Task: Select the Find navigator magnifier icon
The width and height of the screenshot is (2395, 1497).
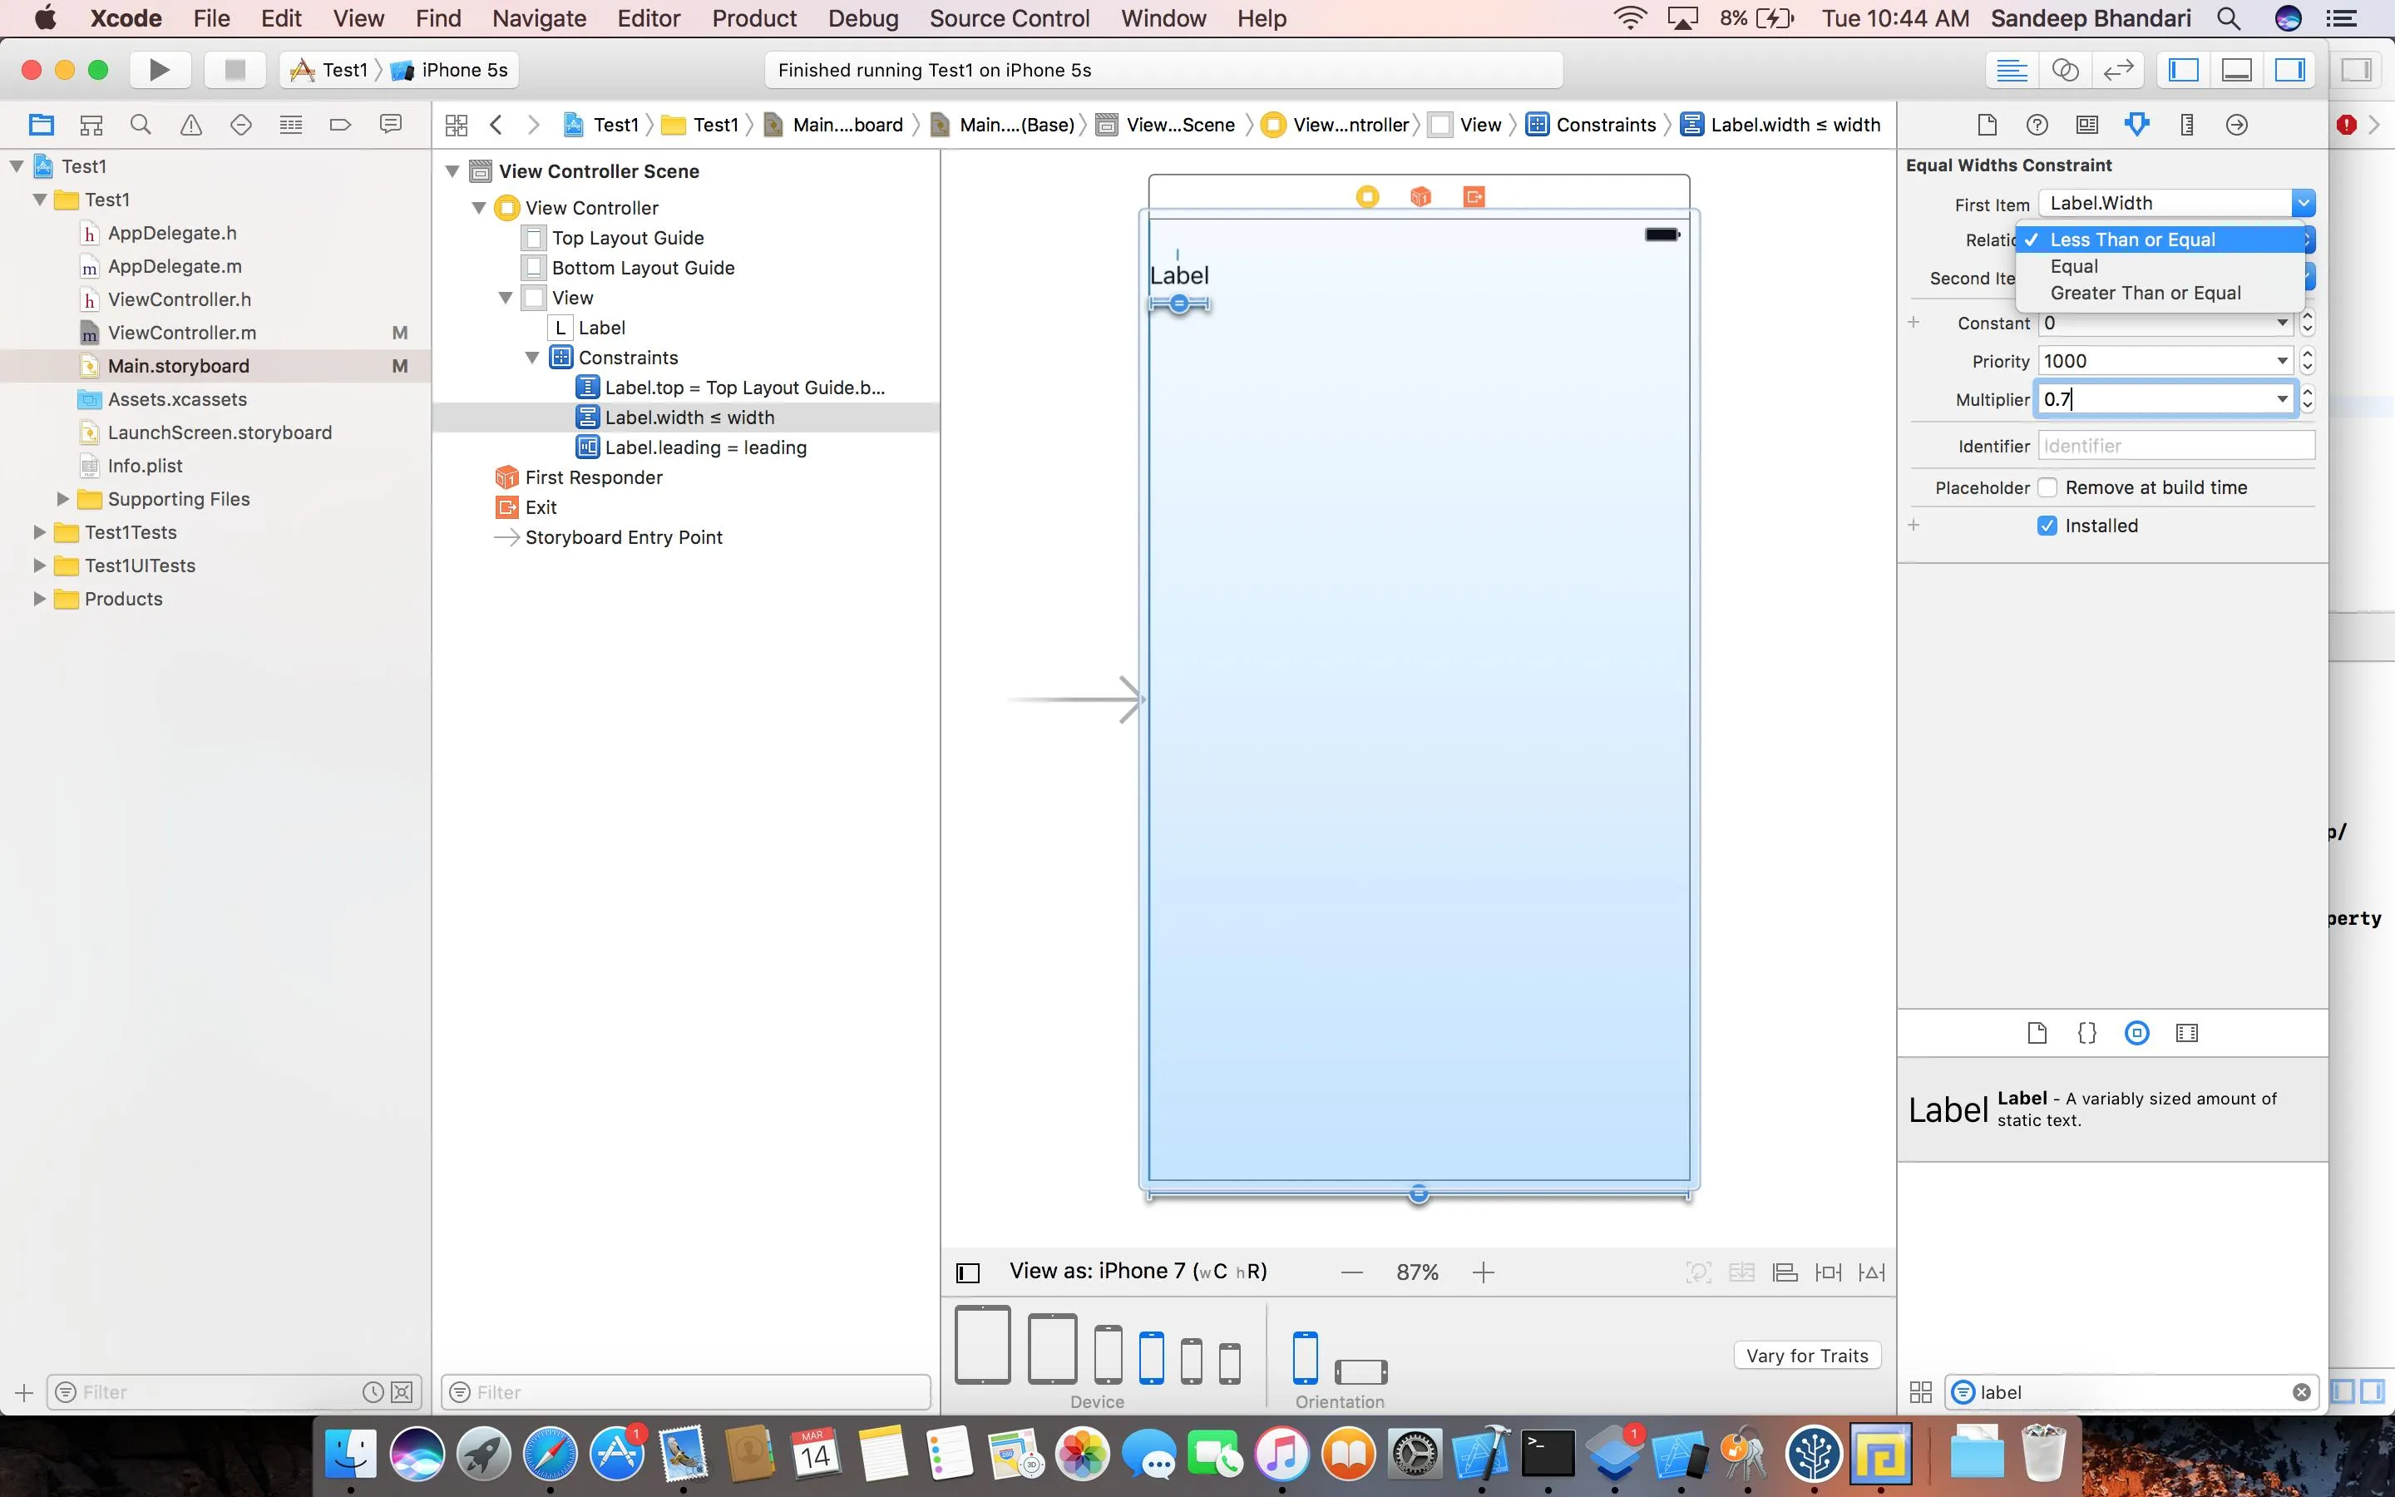Action: pos(141,125)
